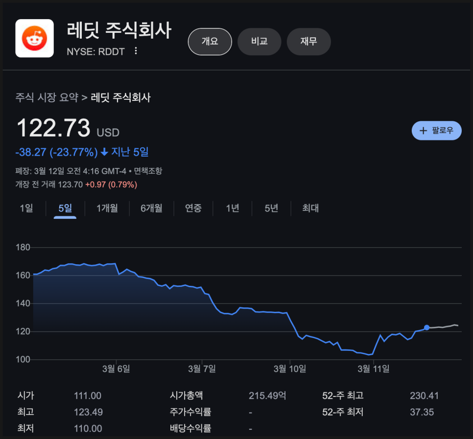Click the 52-주 최고 value 230.41

pyautogui.click(x=424, y=395)
